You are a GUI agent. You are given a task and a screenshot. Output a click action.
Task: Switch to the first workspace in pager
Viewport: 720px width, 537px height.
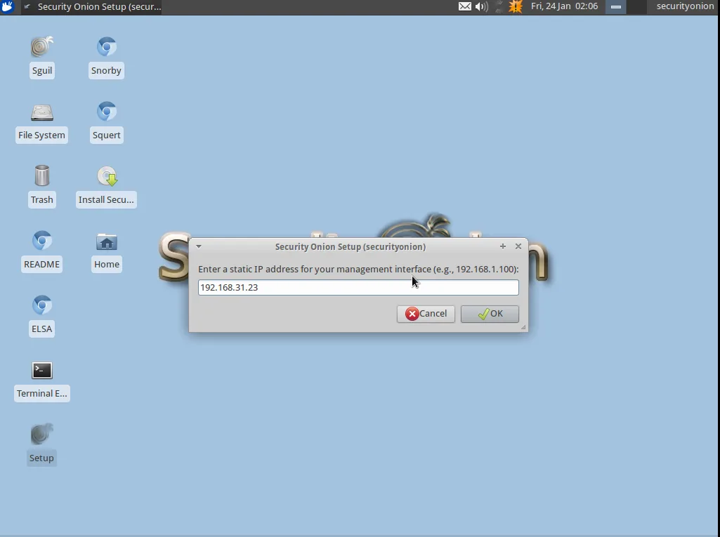click(616, 6)
